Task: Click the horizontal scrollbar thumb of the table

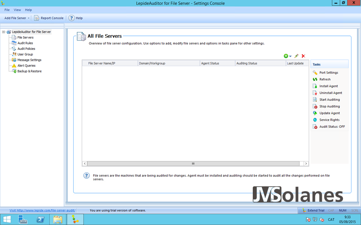Action: click(193, 163)
